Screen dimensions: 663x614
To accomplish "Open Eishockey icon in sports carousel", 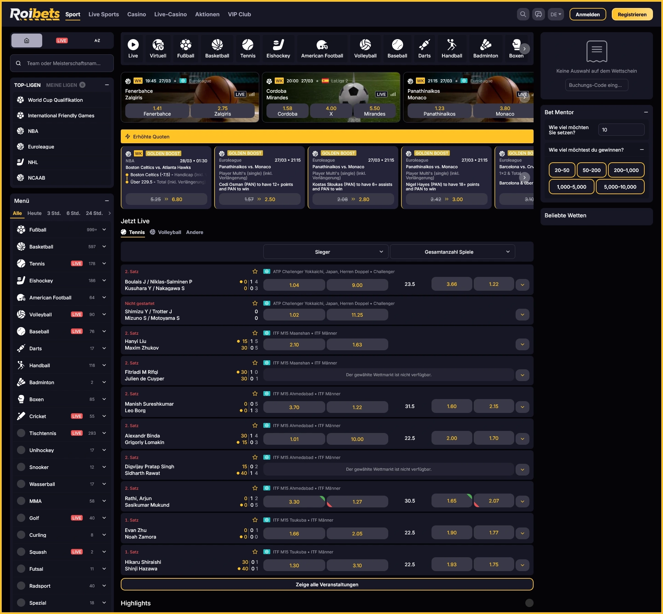I will coord(278,48).
